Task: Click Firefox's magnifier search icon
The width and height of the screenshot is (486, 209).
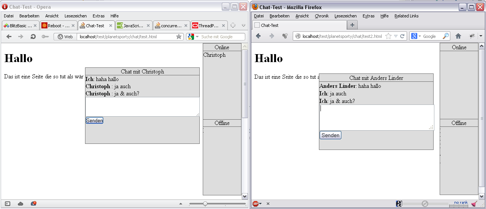Action: pyautogui.click(x=446, y=36)
